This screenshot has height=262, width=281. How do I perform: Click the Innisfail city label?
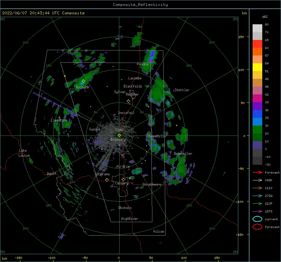pyautogui.click(x=126, y=113)
